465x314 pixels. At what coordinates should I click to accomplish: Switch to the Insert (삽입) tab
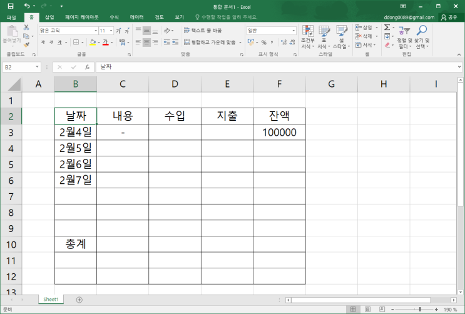[x=49, y=17]
